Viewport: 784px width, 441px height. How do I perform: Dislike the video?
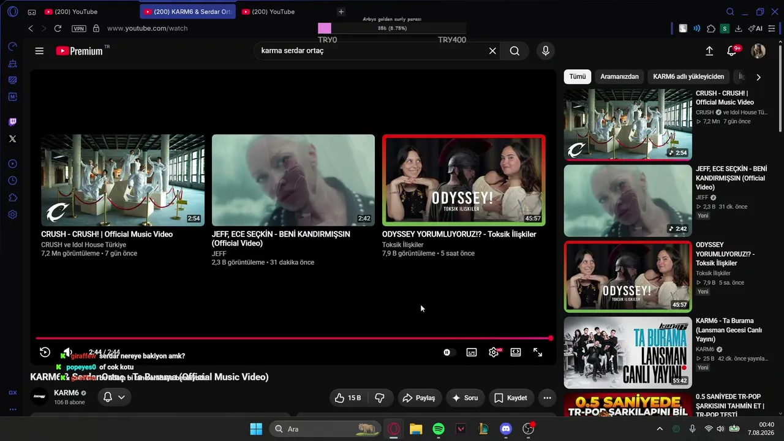380,398
